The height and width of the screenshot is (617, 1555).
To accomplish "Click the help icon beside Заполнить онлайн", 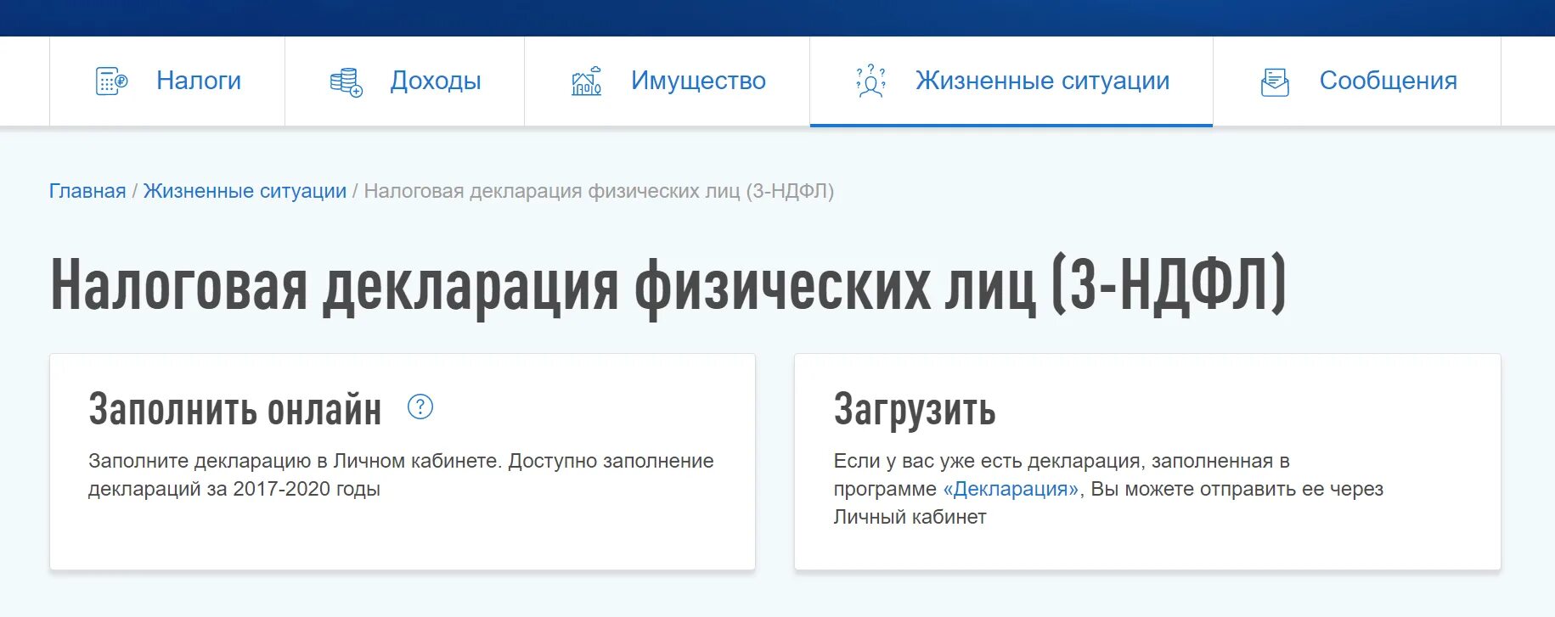I will click(420, 407).
